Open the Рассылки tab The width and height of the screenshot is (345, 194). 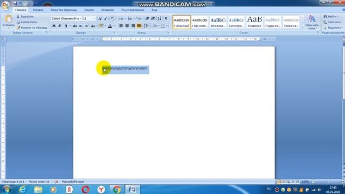(x=108, y=10)
